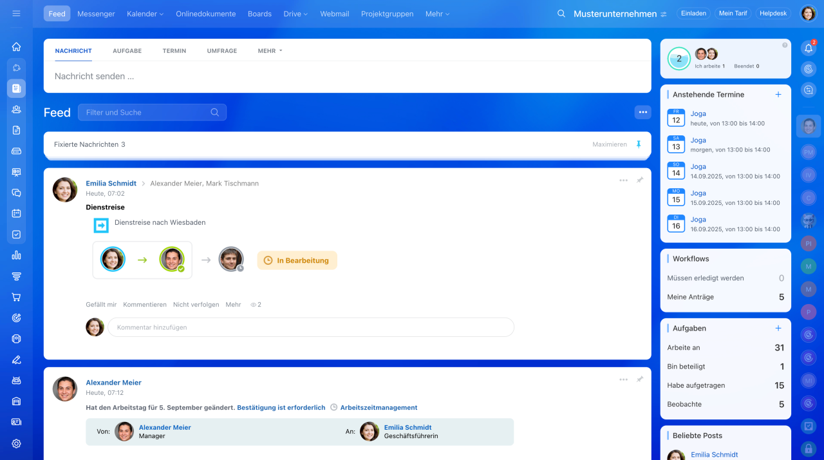Open the Arbeitszeitmanagement link
824x460 pixels.
coord(379,408)
